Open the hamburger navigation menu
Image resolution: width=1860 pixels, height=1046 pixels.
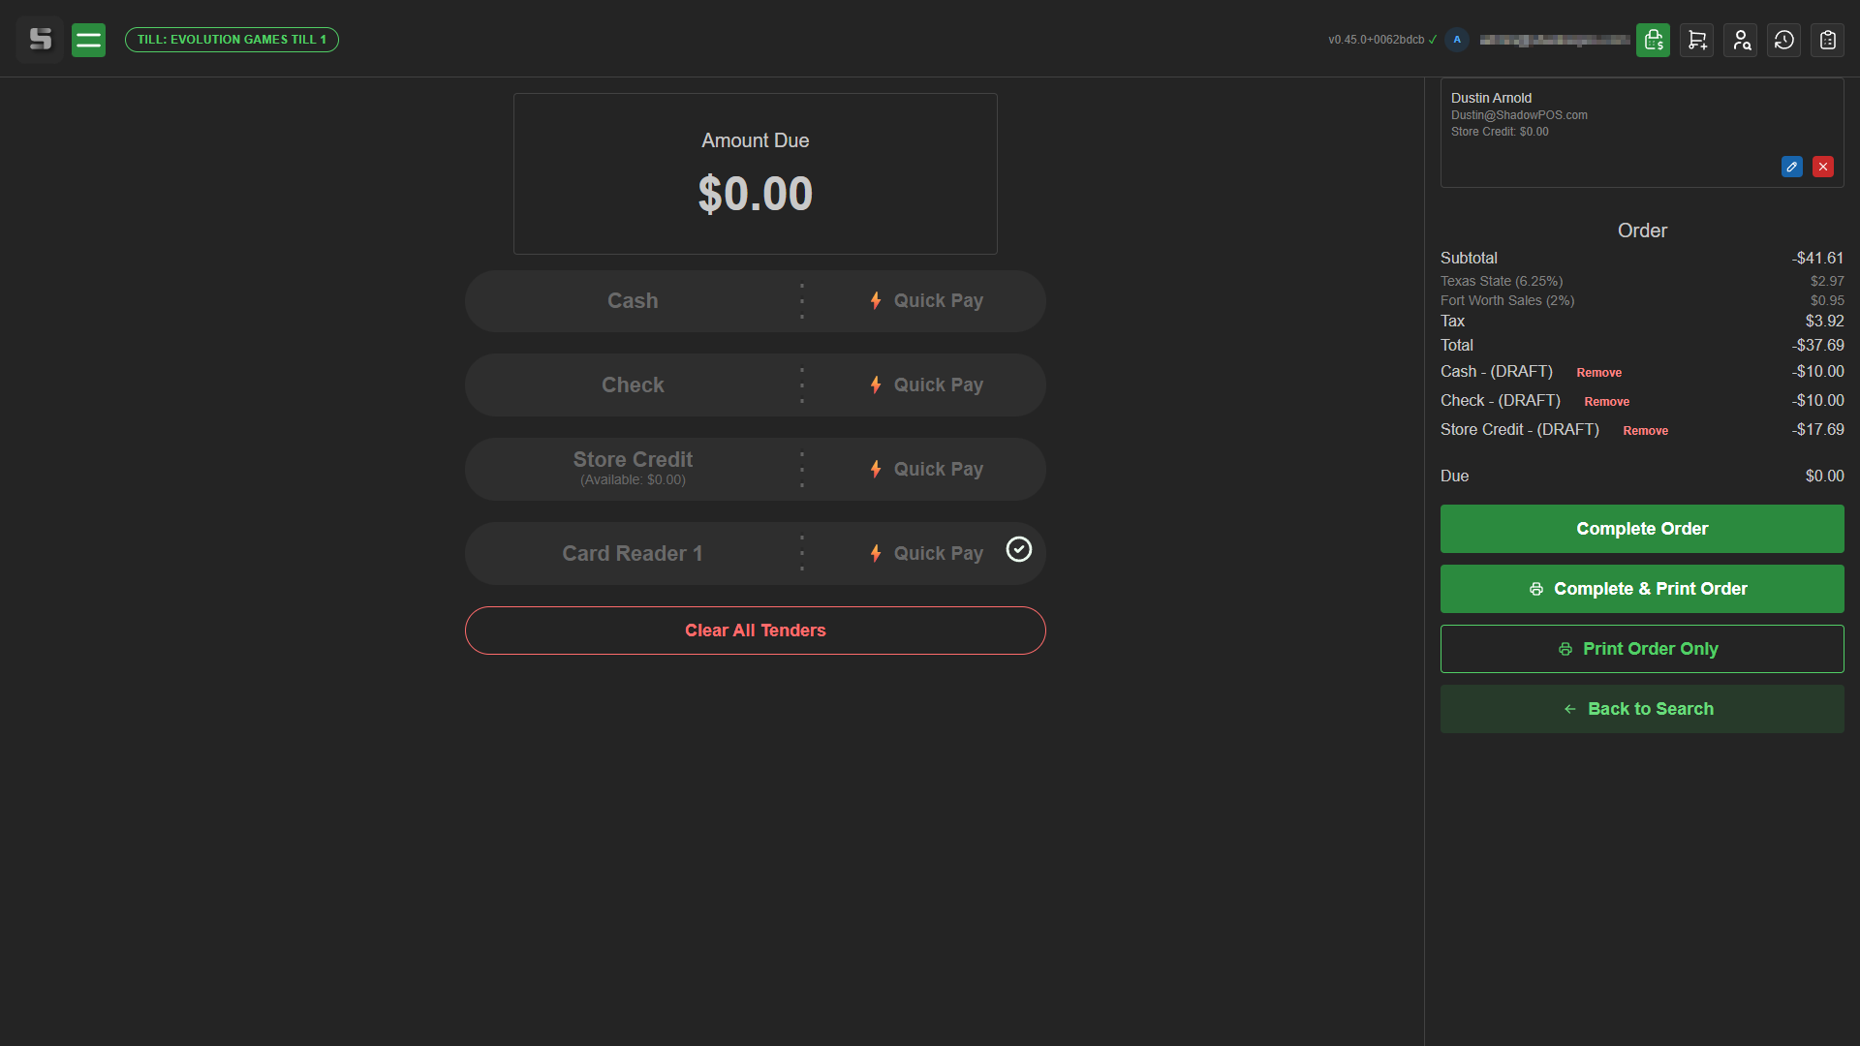coord(88,40)
